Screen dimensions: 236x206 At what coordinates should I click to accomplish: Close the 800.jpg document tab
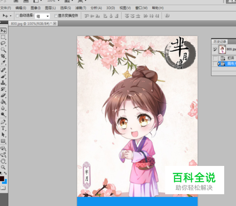[55, 24]
